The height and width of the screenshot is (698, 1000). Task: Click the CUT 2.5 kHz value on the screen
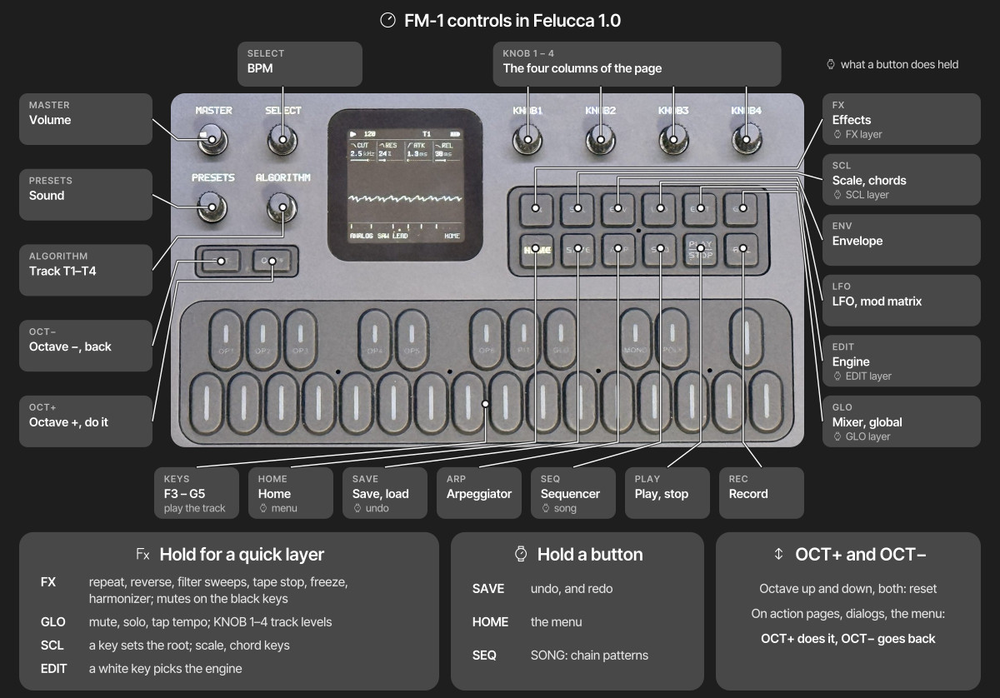click(362, 153)
